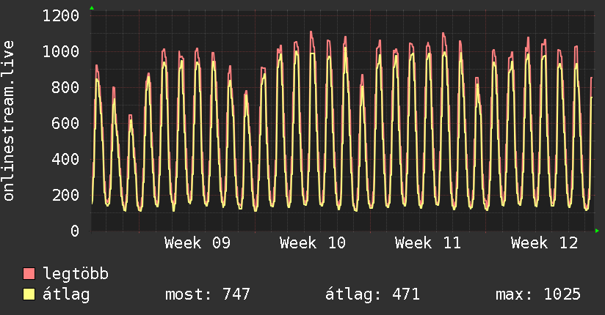Click the 'most: 747' statistic
605x315 pixels.
point(209,294)
